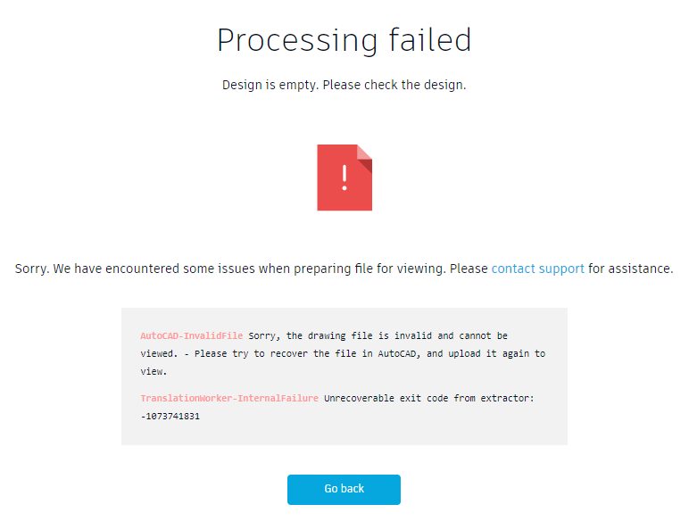Click the 'for assistance.' text after the link
Image resolution: width=689 pixels, height=521 pixels.
click(630, 269)
